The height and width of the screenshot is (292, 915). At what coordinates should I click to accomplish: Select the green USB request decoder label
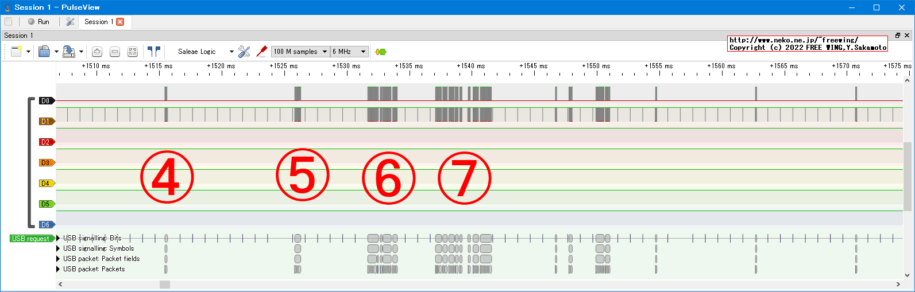click(x=31, y=239)
